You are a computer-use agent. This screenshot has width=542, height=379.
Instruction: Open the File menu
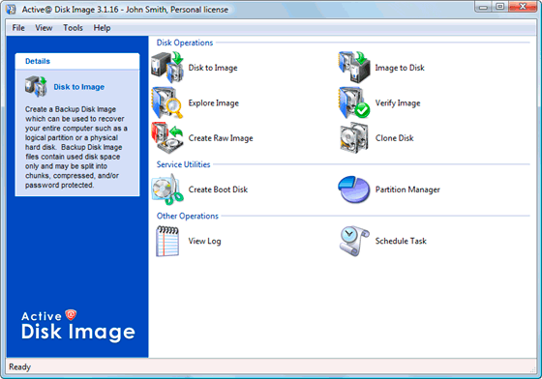tap(18, 28)
